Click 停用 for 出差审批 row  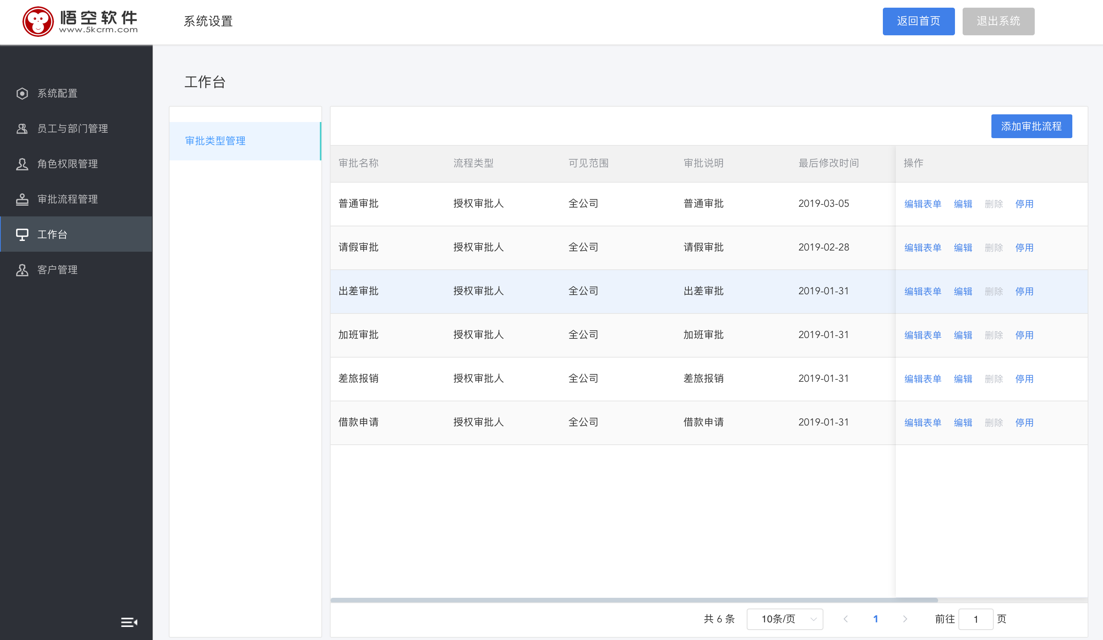click(x=1024, y=292)
